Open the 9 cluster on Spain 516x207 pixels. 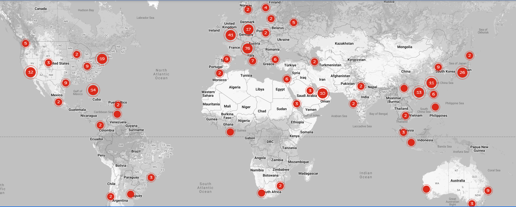227,59
